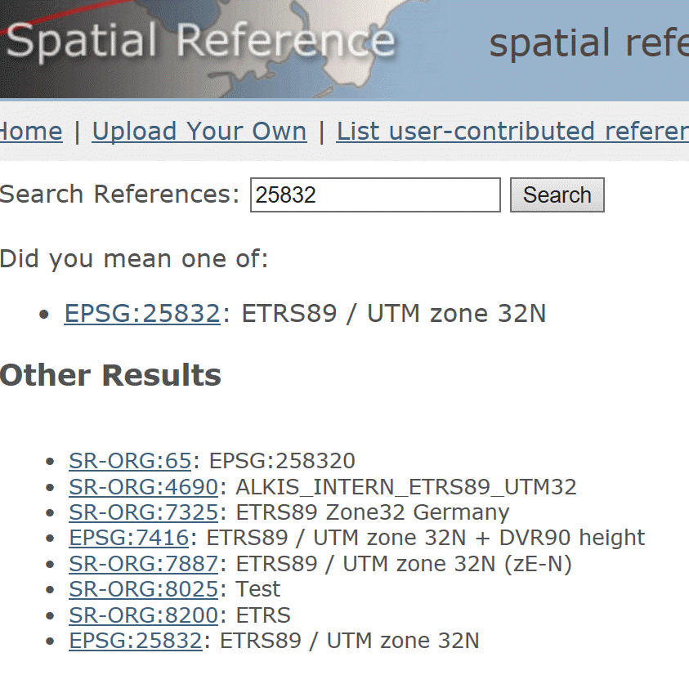Click the Other Results heading
This screenshot has width=689, height=684.
coord(110,375)
